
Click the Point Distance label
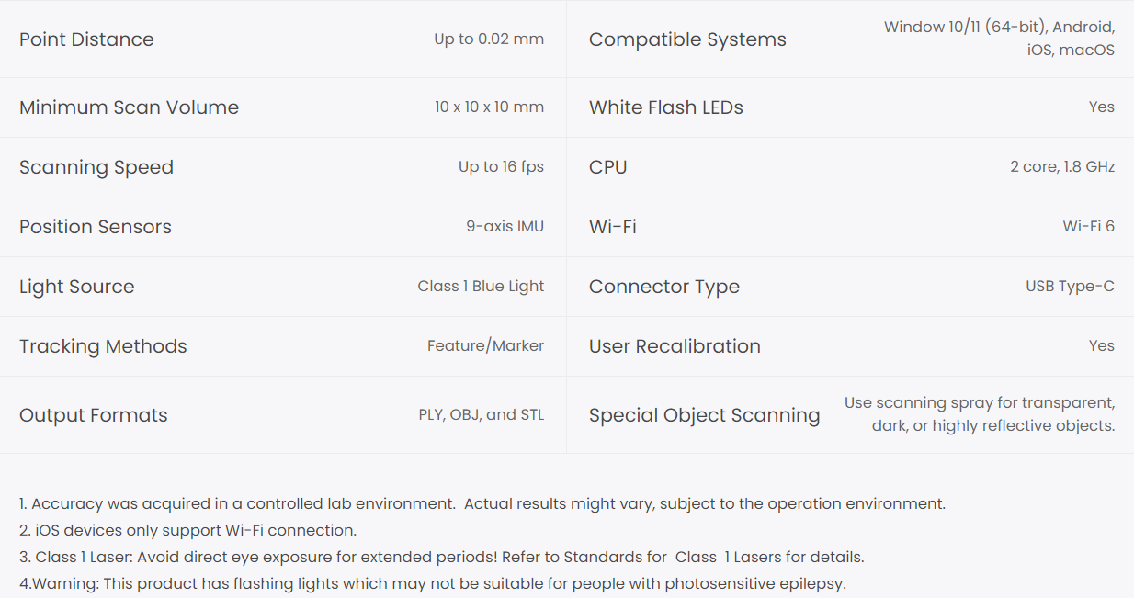click(x=86, y=39)
